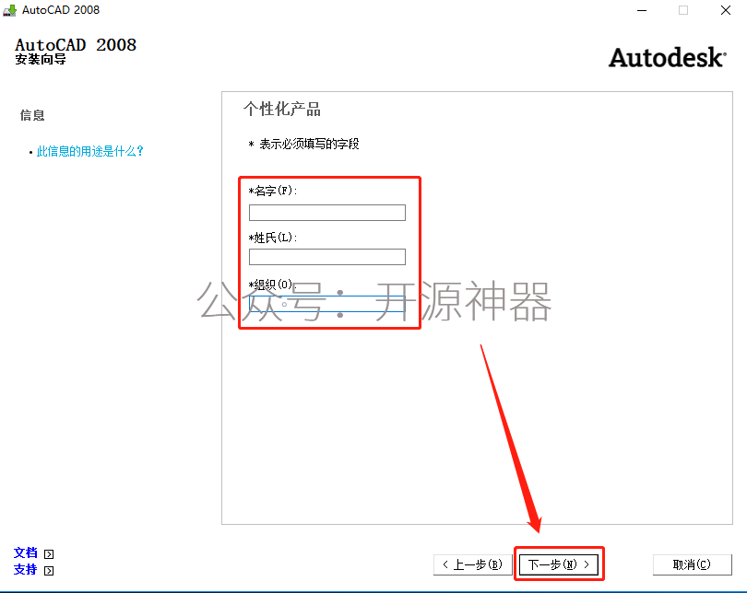Screen dimensions: 747x593
Task: Click the AutoCAD installer icon in title bar
Action: (x=9, y=10)
